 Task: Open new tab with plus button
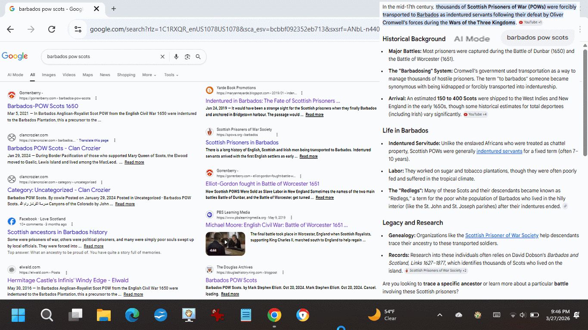pos(114,9)
